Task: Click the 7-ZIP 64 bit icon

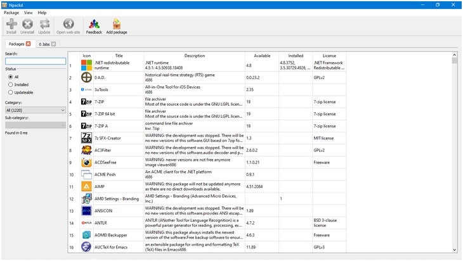Action: pos(86,114)
